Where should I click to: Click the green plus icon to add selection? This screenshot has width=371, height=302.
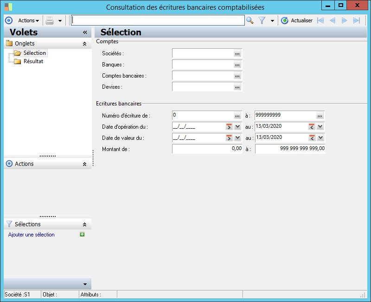(82, 235)
